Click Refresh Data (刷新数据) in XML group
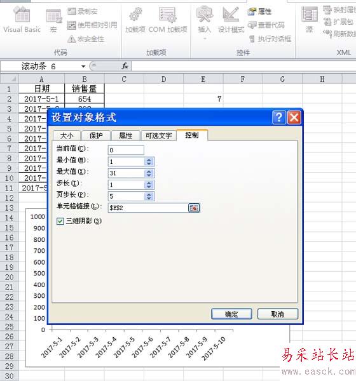Viewport: 356px width, 381px height. (339, 34)
